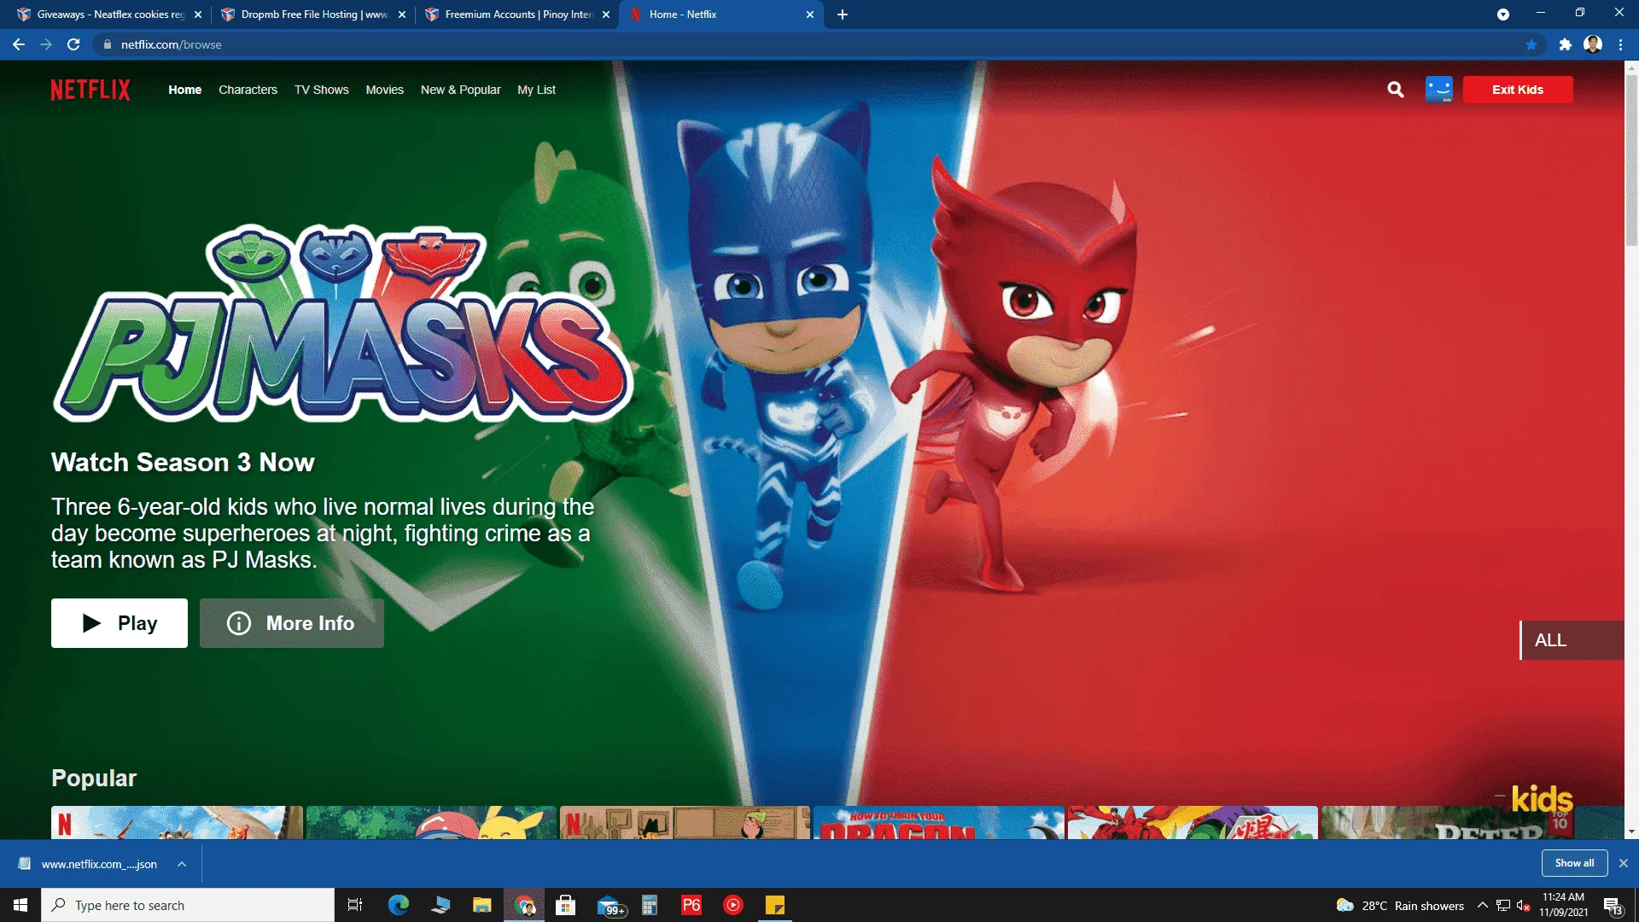Open My List

click(x=536, y=90)
